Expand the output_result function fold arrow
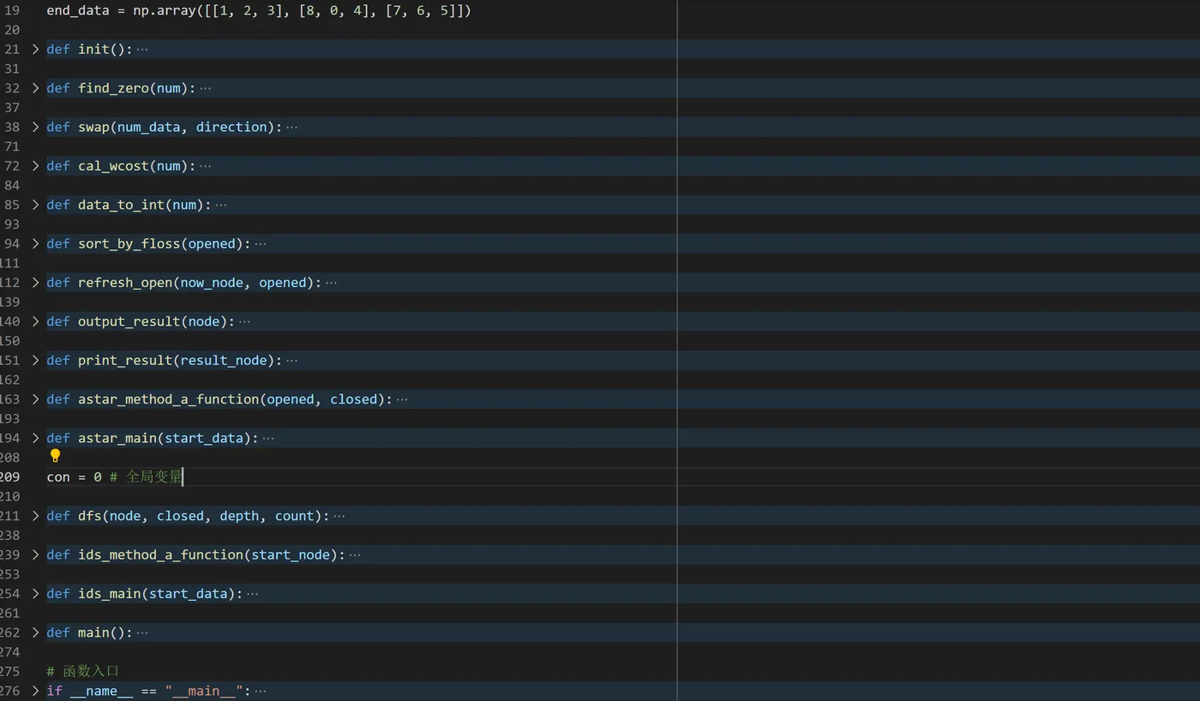 (35, 321)
